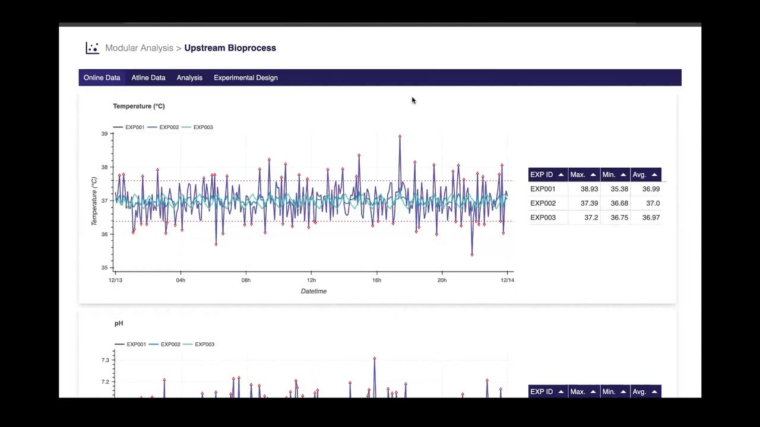Select the Analysis tab
Image resolution: width=760 pixels, height=427 pixels.
coord(189,78)
